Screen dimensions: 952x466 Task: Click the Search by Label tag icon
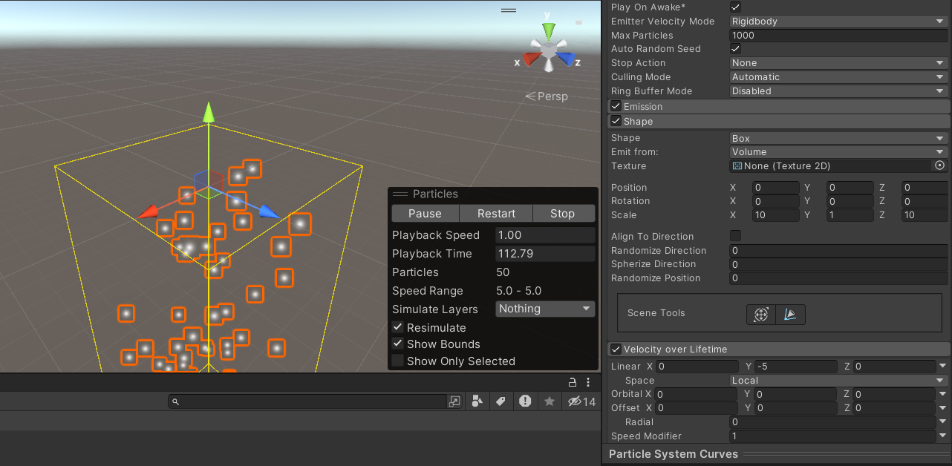pyautogui.click(x=501, y=401)
